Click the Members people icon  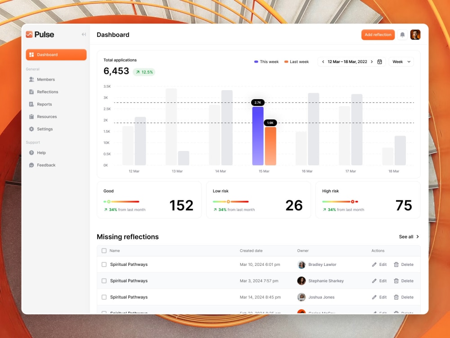coord(31,79)
